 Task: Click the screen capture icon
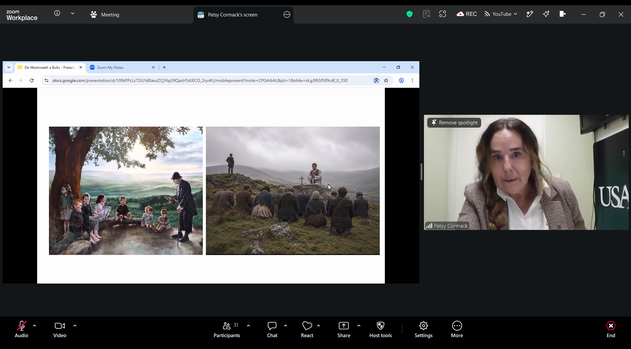tap(443, 14)
